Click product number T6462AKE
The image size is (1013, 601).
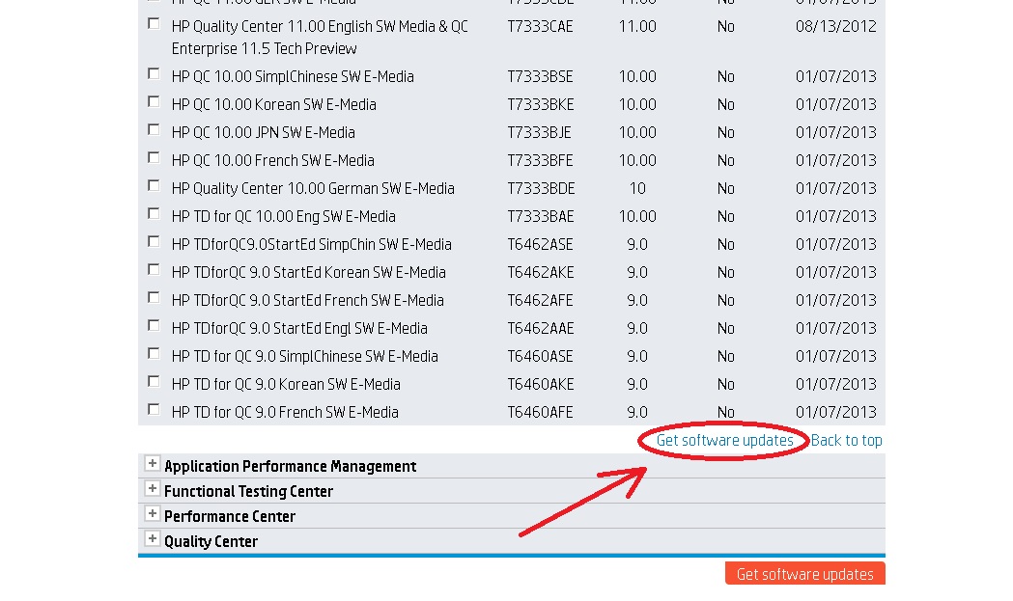[541, 272]
